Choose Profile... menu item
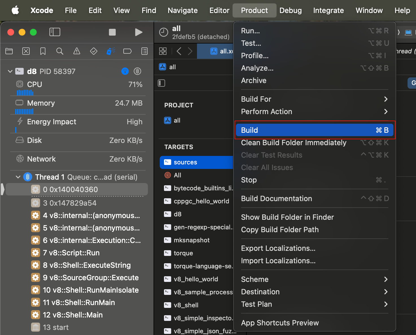 click(315, 56)
